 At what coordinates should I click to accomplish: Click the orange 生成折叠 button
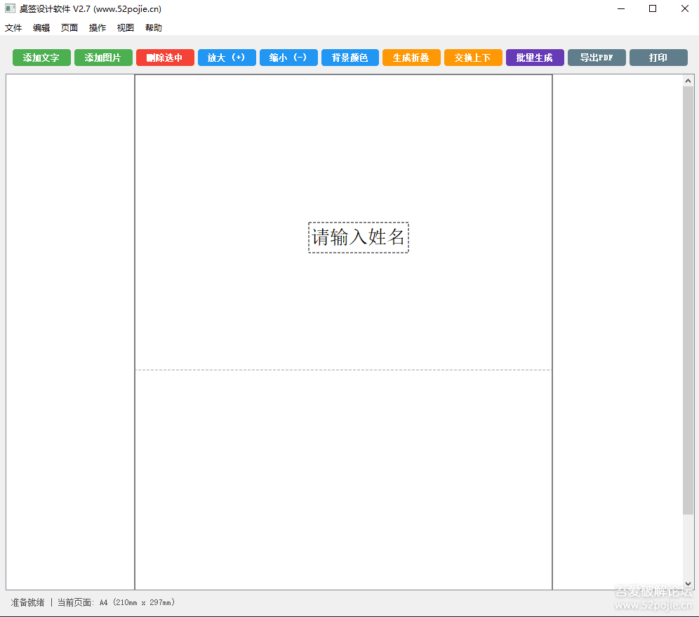[x=411, y=58]
